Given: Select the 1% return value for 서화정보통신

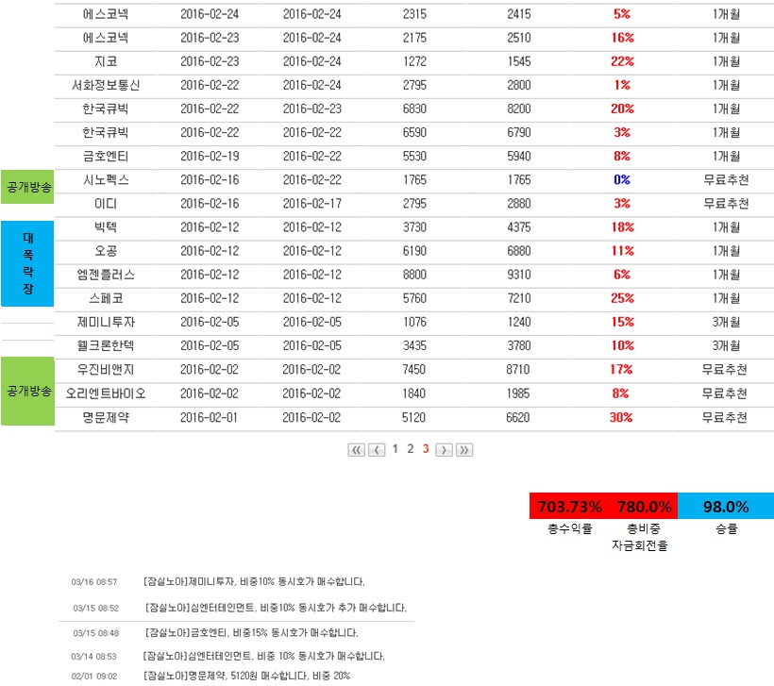Looking at the screenshot, I should click(x=622, y=85).
